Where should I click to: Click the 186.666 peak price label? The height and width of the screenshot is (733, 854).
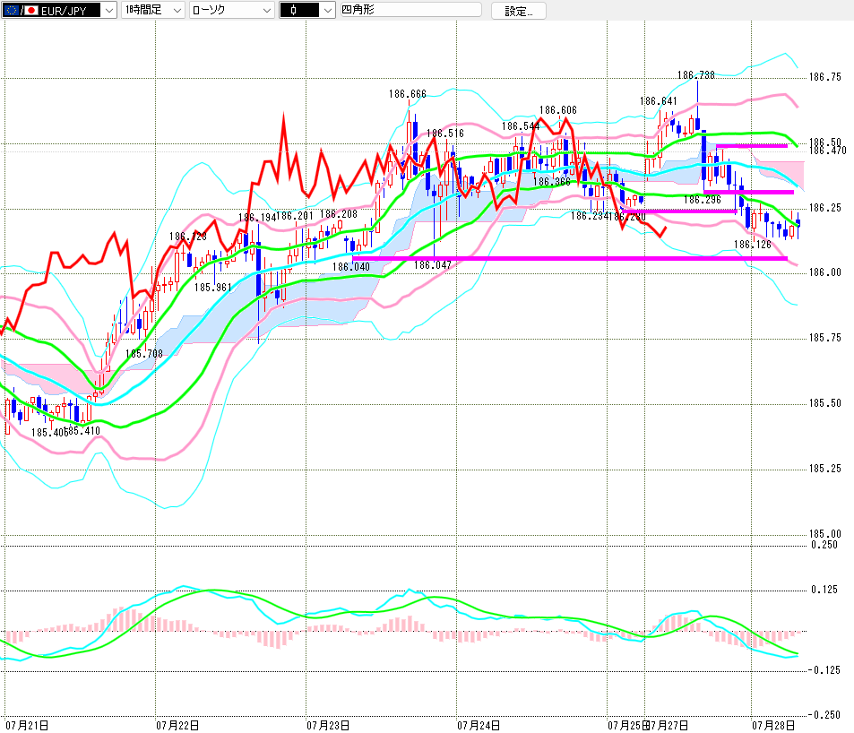(408, 94)
